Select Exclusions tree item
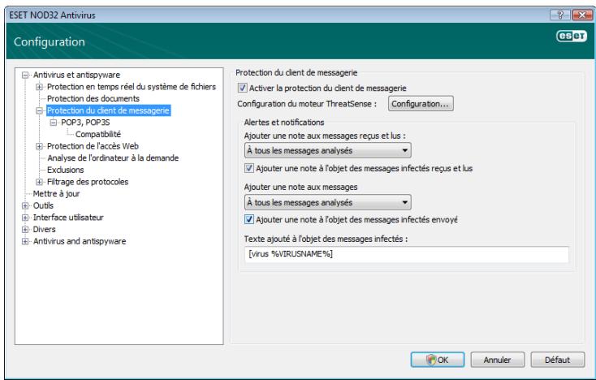This screenshot has width=596, height=380. pyautogui.click(x=66, y=170)
